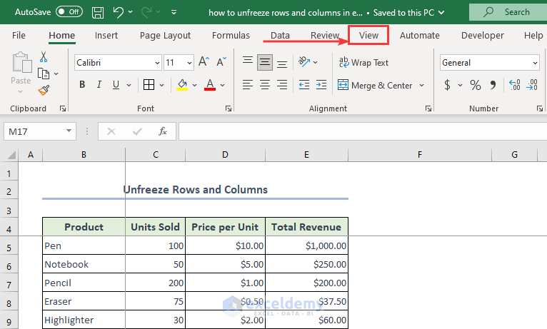Image resolution: width=547 pixels, height=329 pixels.
Task: Undo the last action
Action: tap(119, 12)
